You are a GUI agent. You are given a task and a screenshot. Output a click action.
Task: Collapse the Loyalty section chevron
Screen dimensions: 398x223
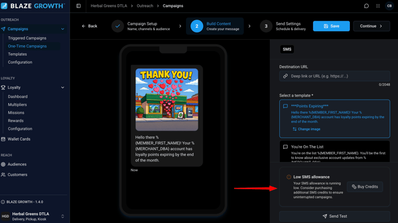pyautogui.click(x=63, y=87)
